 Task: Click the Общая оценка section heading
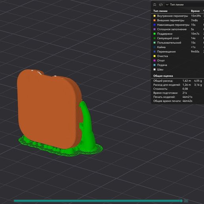click(x=163, y=76)
